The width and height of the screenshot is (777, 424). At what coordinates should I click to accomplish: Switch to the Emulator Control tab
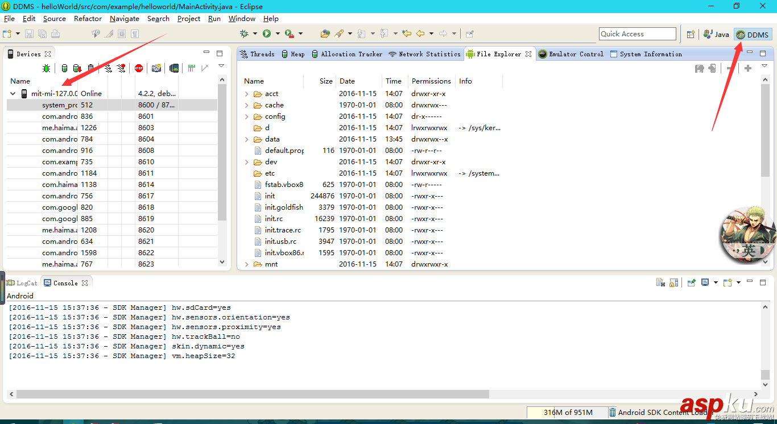pyautogui.click(x=571, y=54)
